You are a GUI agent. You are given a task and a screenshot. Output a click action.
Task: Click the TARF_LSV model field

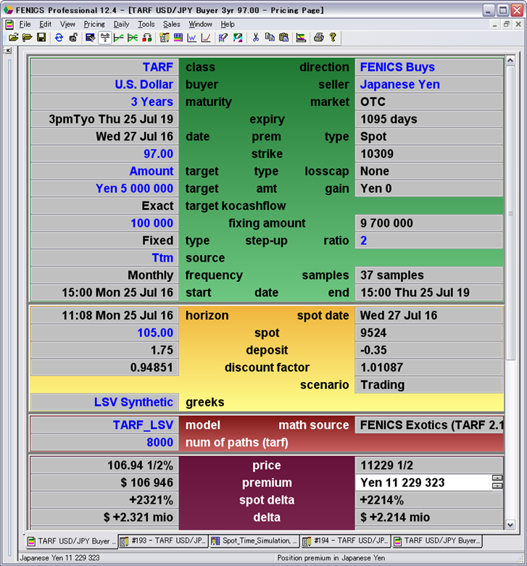tap(104, 425)
